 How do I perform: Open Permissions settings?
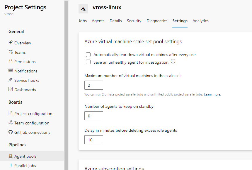tap(25, 62)
